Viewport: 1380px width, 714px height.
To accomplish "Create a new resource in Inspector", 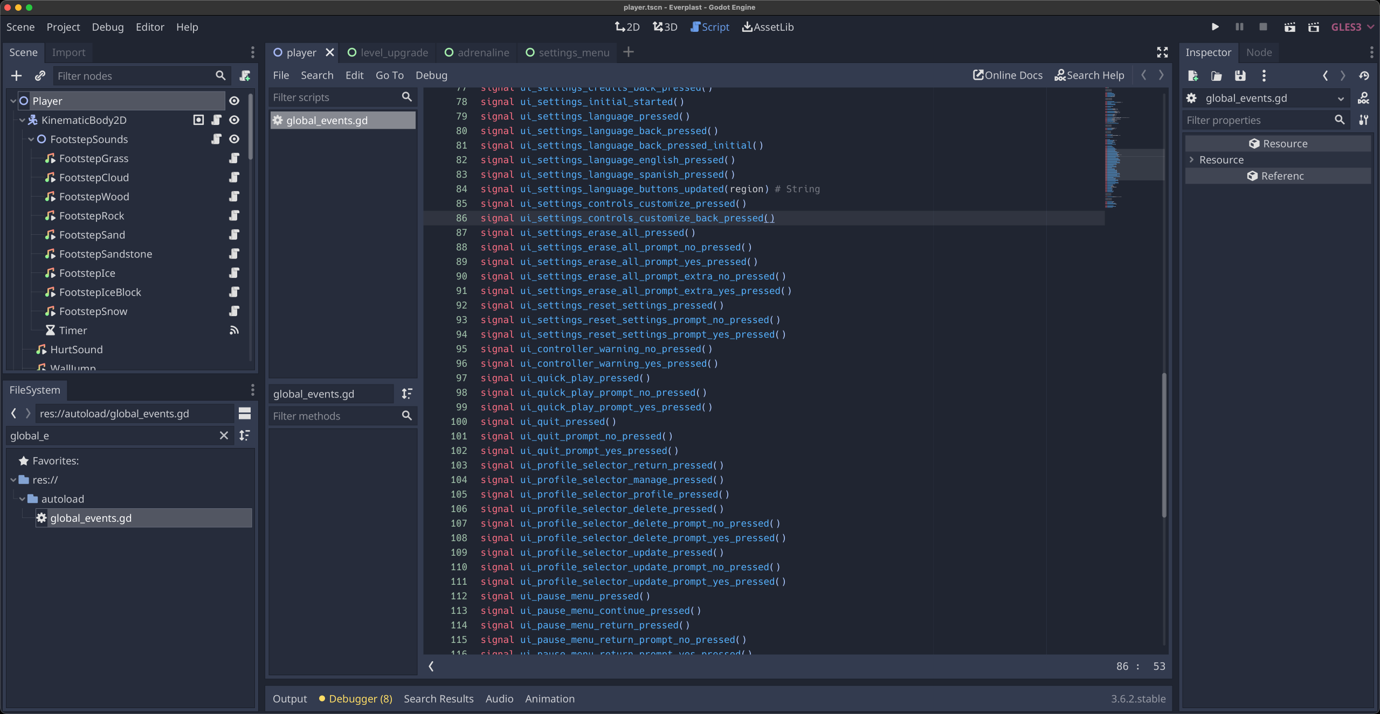I will (x=1193, y=76).
